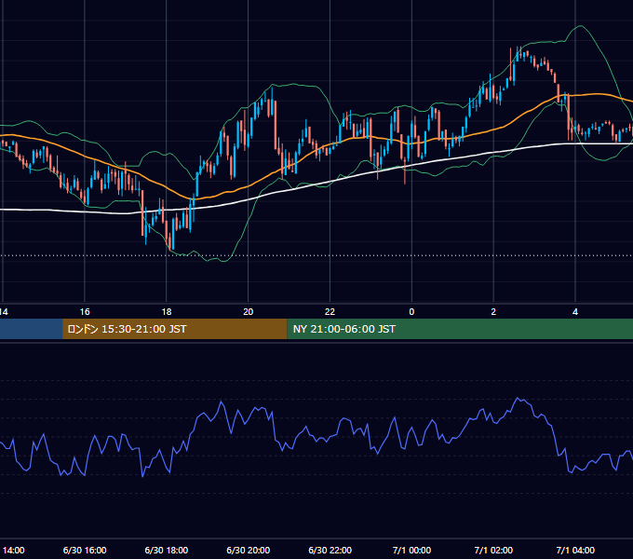
Task: Click the hour label 0 on the price chart axis
Action: (411, 312)
